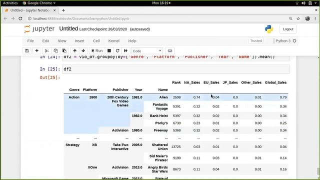Open the command palette keyboard icon
Screen dimensions: 320x180
pyautogui.click(x=170, y=51)
